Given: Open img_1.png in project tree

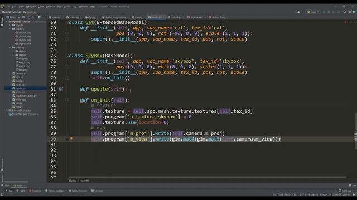Looking at the screenshot, I should [x=23, y=62].
